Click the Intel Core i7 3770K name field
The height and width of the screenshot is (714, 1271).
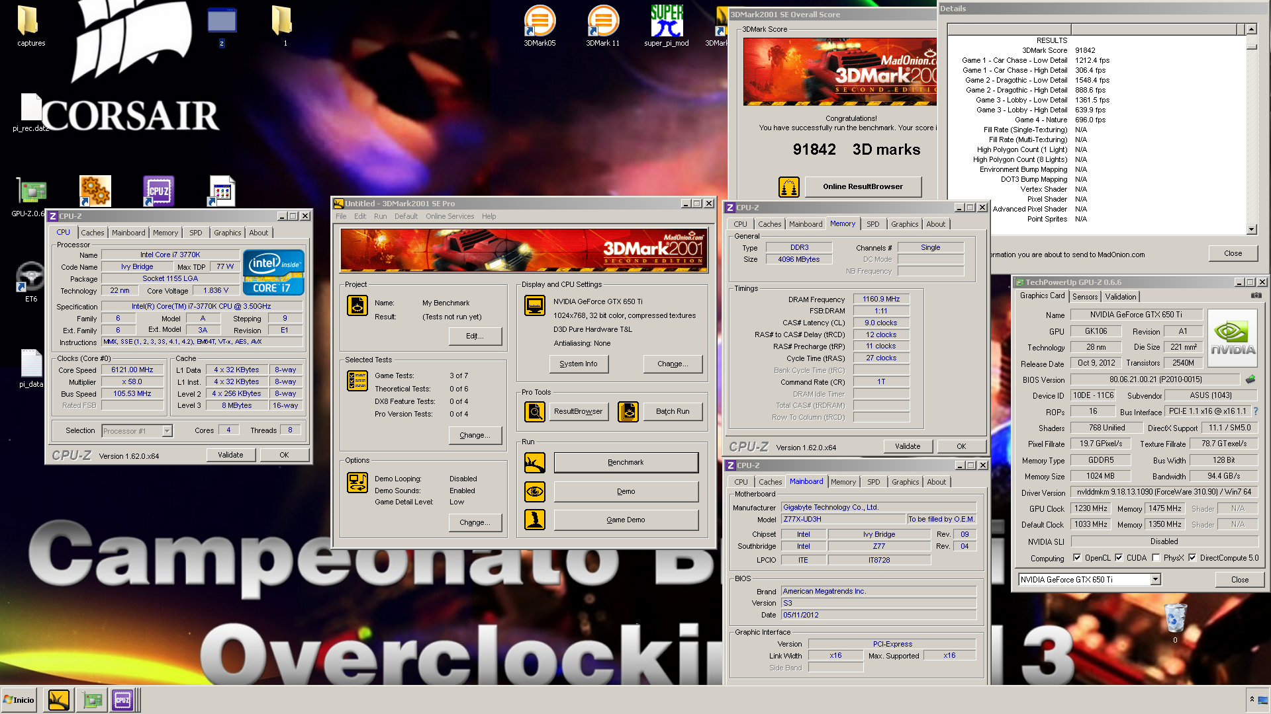tap(170, 255)
